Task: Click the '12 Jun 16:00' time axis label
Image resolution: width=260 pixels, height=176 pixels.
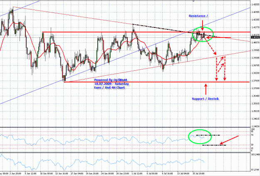Action: pos(61,174)
